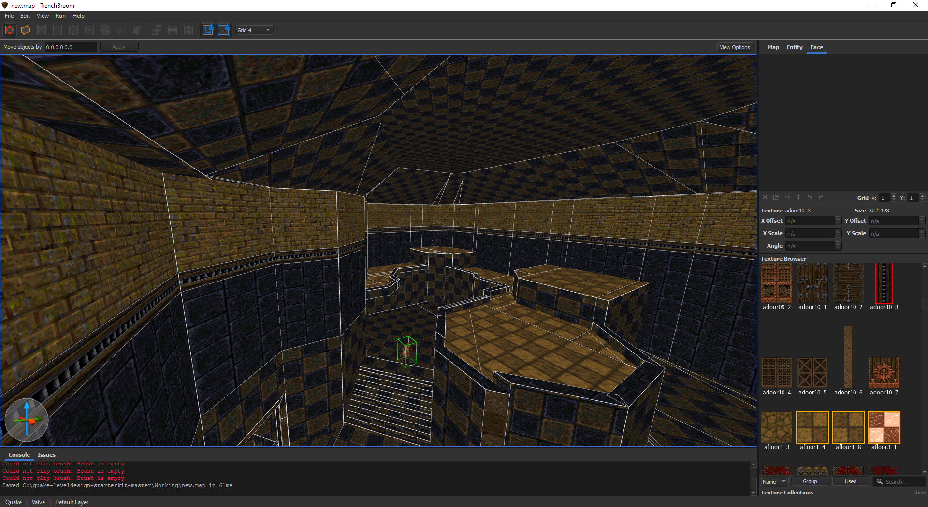Screen dimensions: 928x507
Task: Click the 3D view orientation compass
Action: pyautogui.click(x=27, y=420)
